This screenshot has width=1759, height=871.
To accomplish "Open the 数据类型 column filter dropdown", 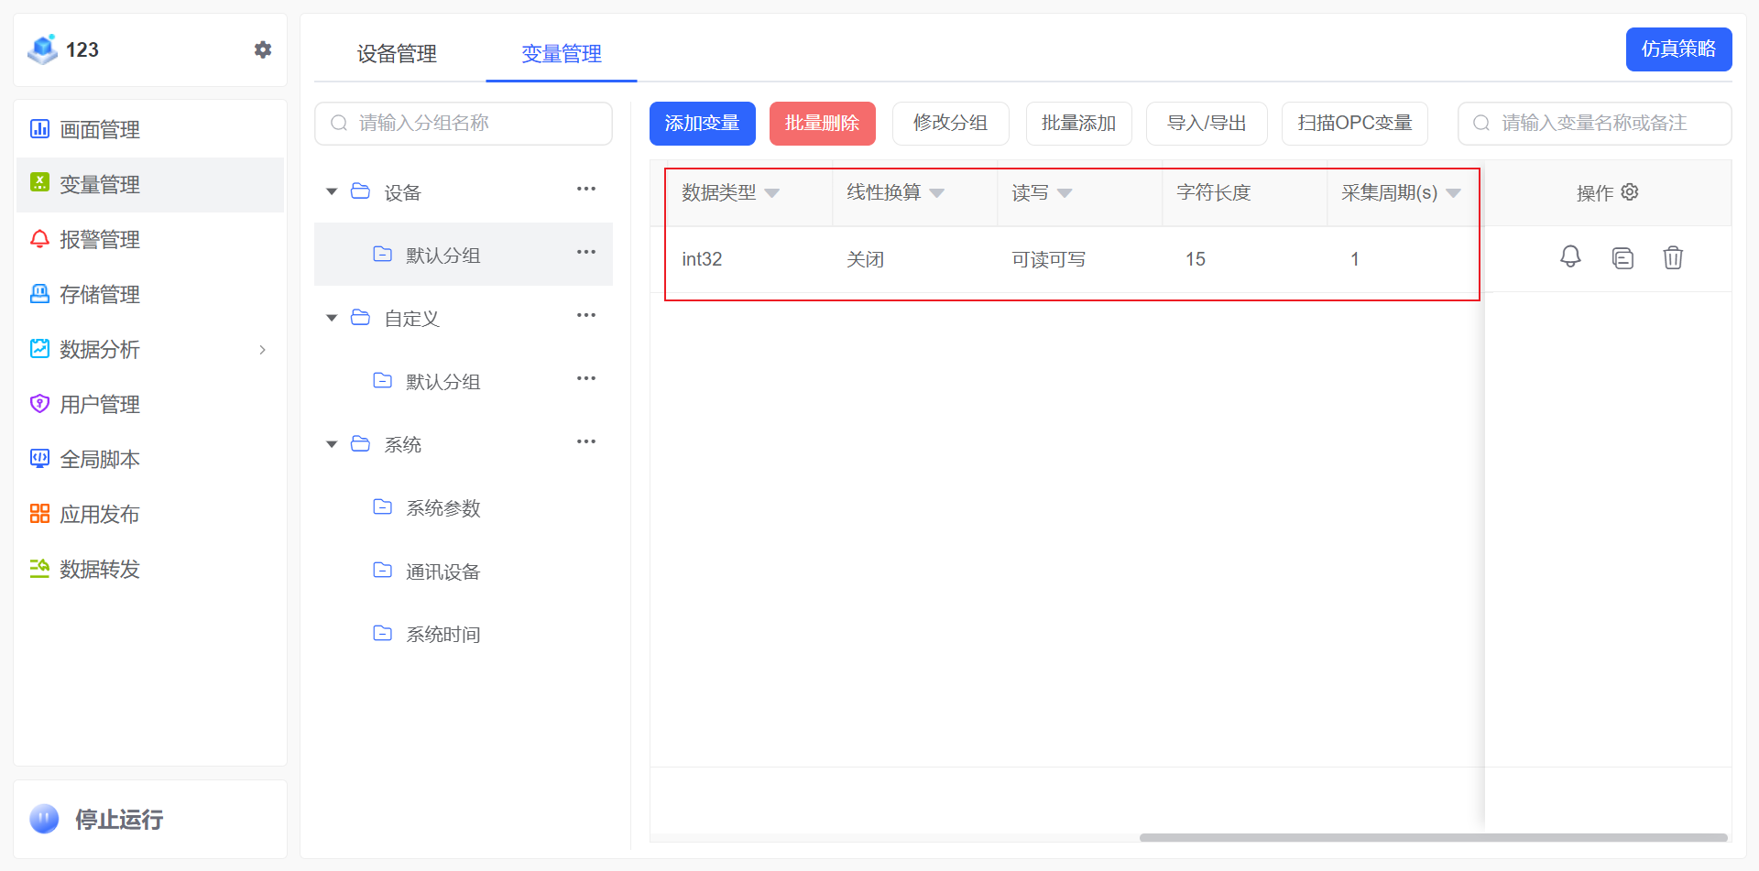I will pos(772,193).
